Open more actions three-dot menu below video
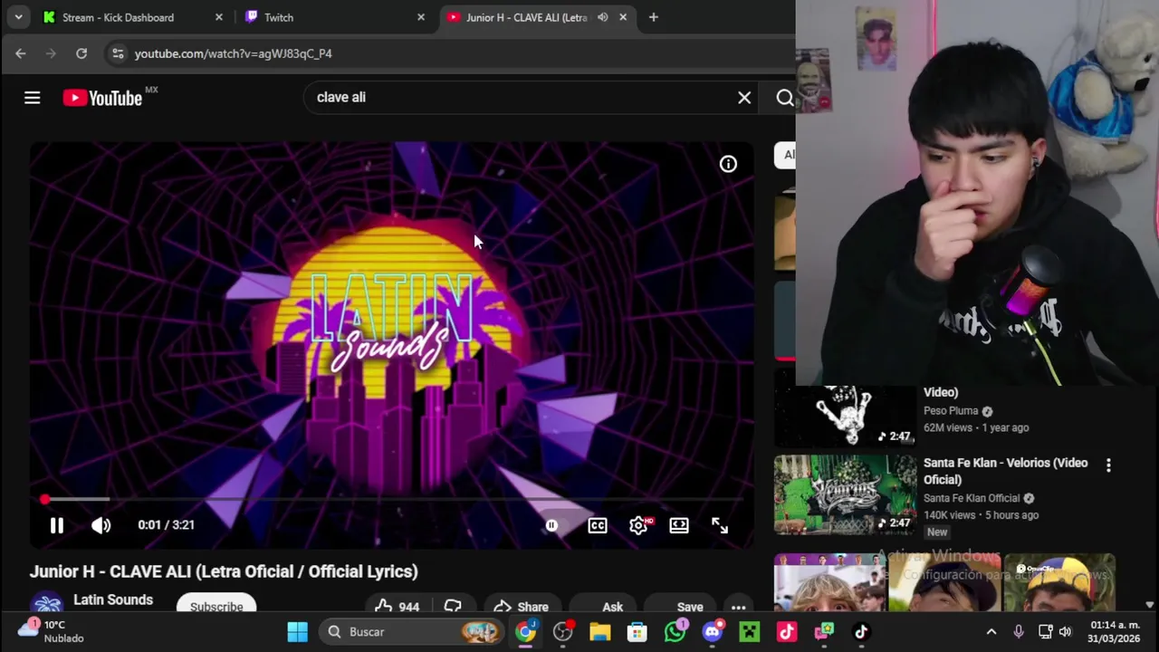This screenshot has width=1159, height=652. (x=738, y=608)
